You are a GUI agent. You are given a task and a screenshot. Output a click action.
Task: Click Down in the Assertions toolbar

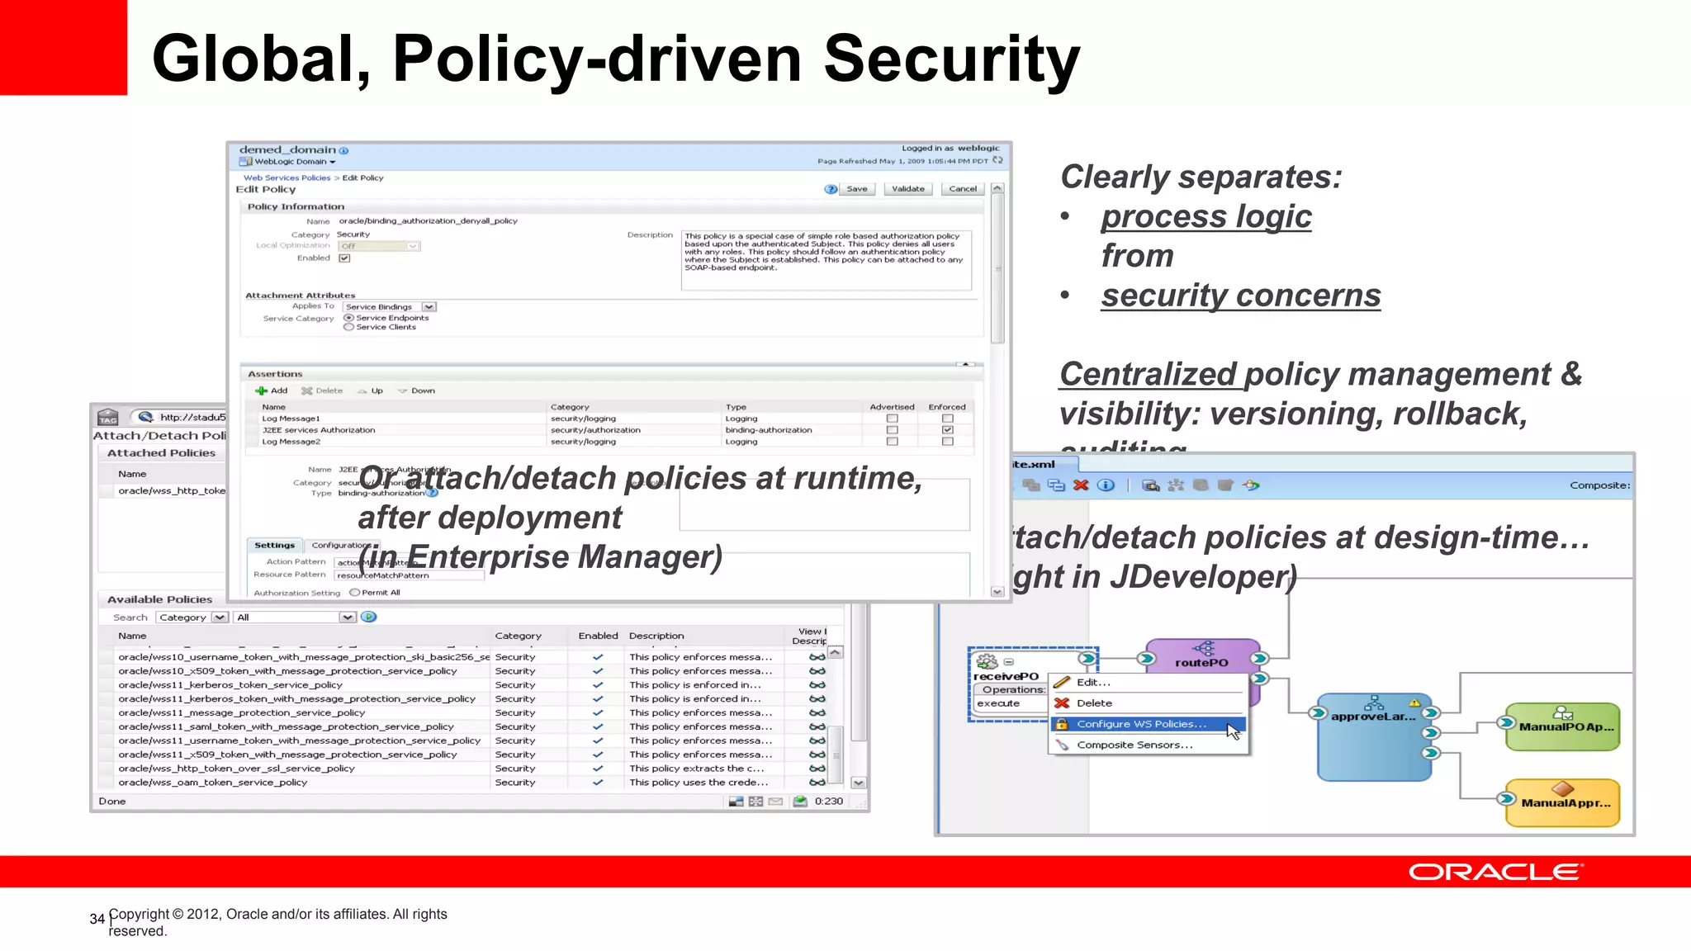[416, 391]
